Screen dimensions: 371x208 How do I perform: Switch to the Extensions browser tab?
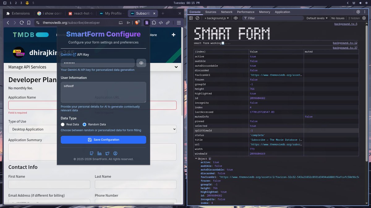tap(18, 13)
